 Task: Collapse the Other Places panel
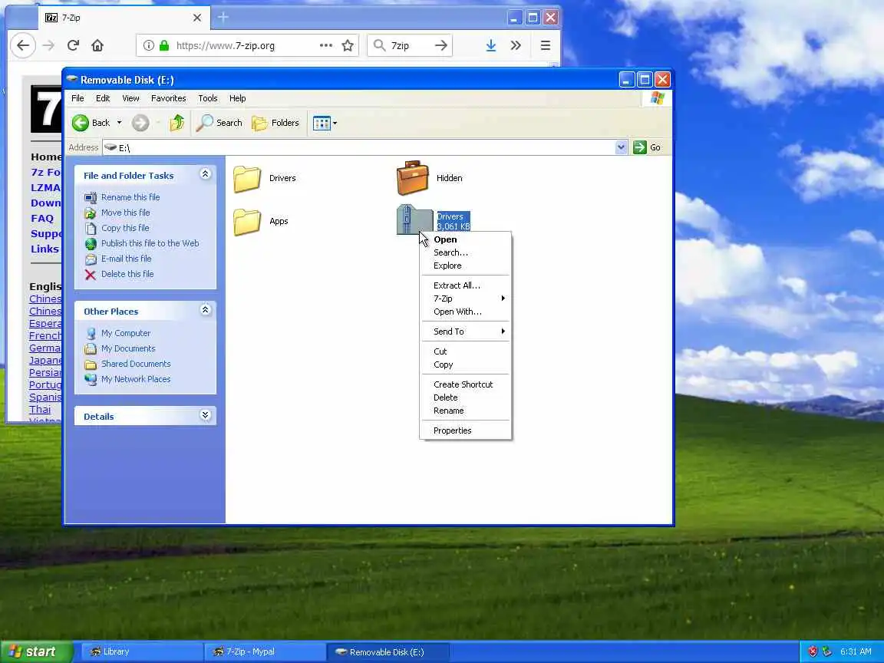click(x=205, y=310)
